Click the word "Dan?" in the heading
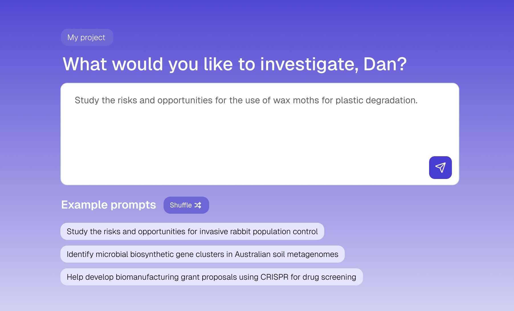Viewport: 514px width, 311px height. coord(385,64)
